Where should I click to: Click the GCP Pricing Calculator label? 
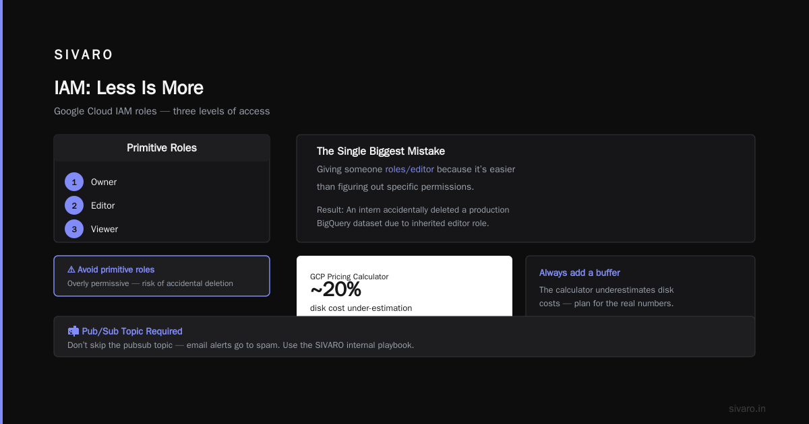pyautogui.click(x=349, y=277)
